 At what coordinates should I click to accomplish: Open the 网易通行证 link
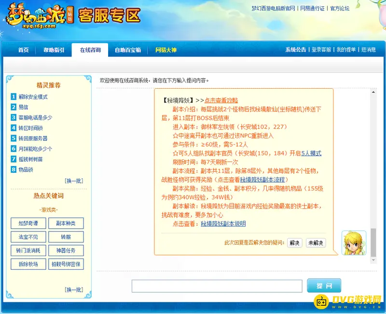click(x=312, y=8)
